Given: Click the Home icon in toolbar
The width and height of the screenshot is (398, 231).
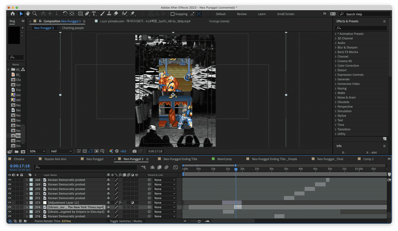Looking at the screenshot, I should point(12,14).
